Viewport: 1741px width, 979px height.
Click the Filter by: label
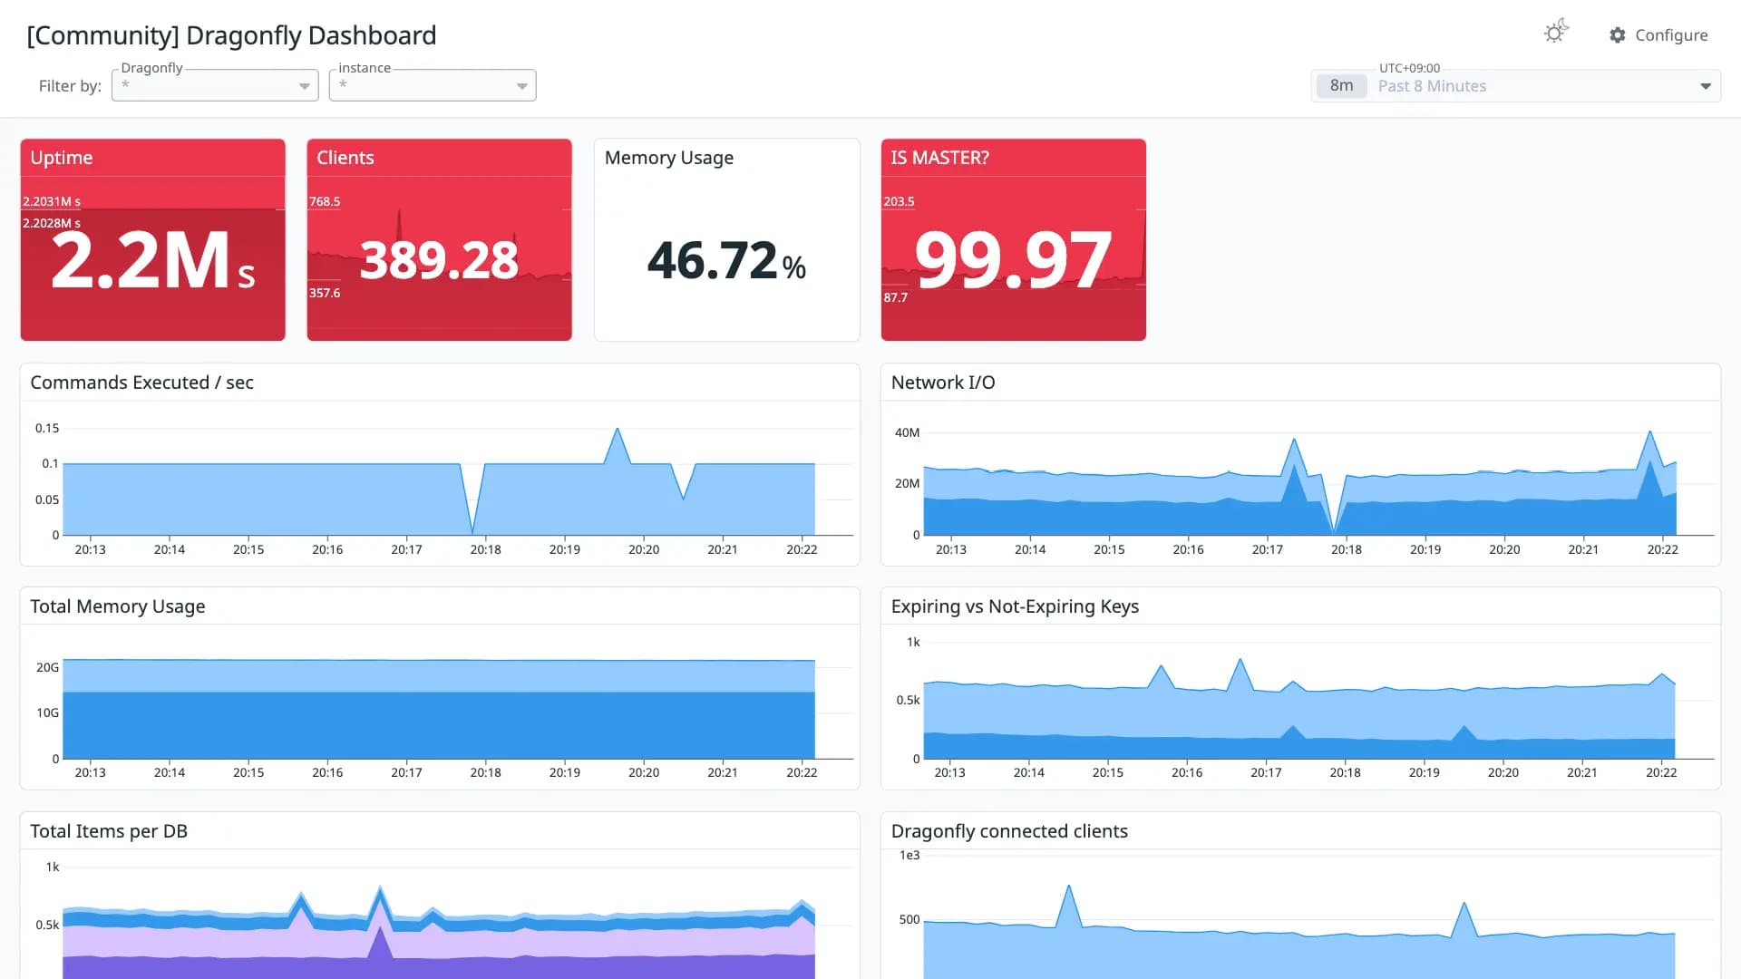click(70, 86)
